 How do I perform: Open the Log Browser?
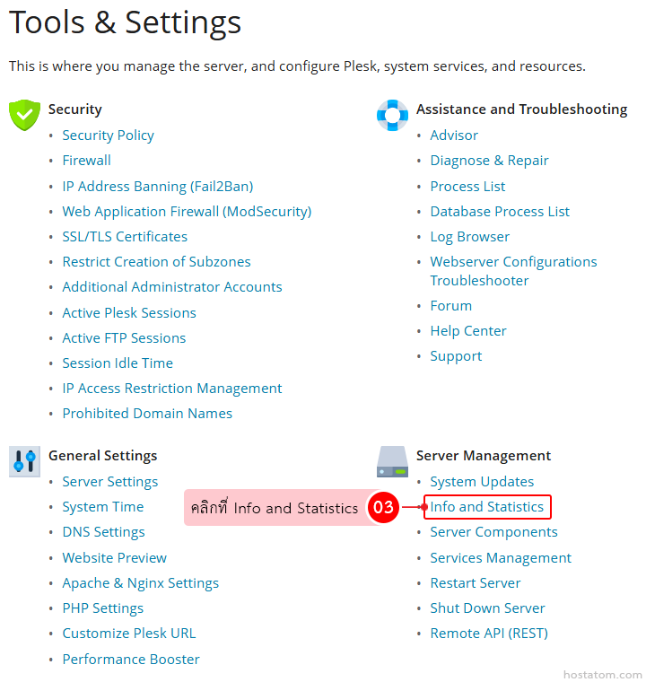tap(469, 237)
